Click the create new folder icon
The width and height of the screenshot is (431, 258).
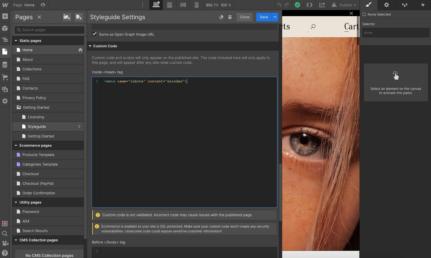pos(67,17)
